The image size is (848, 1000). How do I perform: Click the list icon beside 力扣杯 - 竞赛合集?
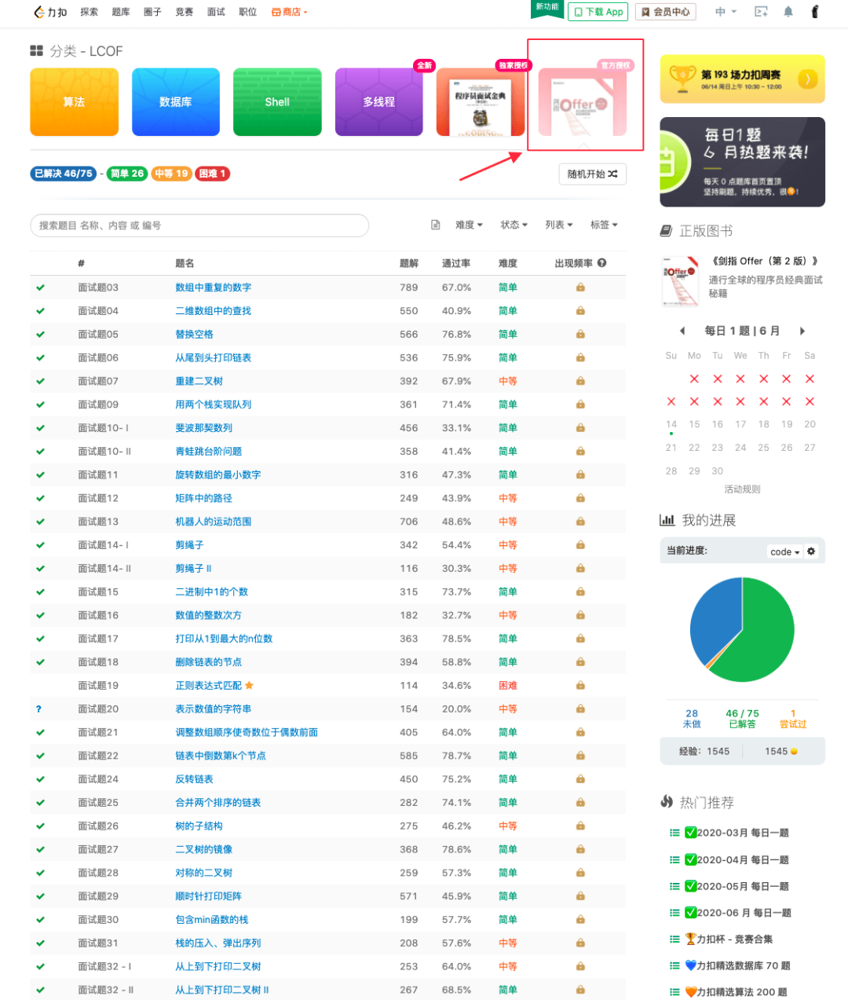click(x=674, y=939)
